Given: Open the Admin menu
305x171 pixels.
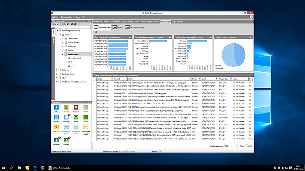Looking at the screenshot, I should 55,17.
